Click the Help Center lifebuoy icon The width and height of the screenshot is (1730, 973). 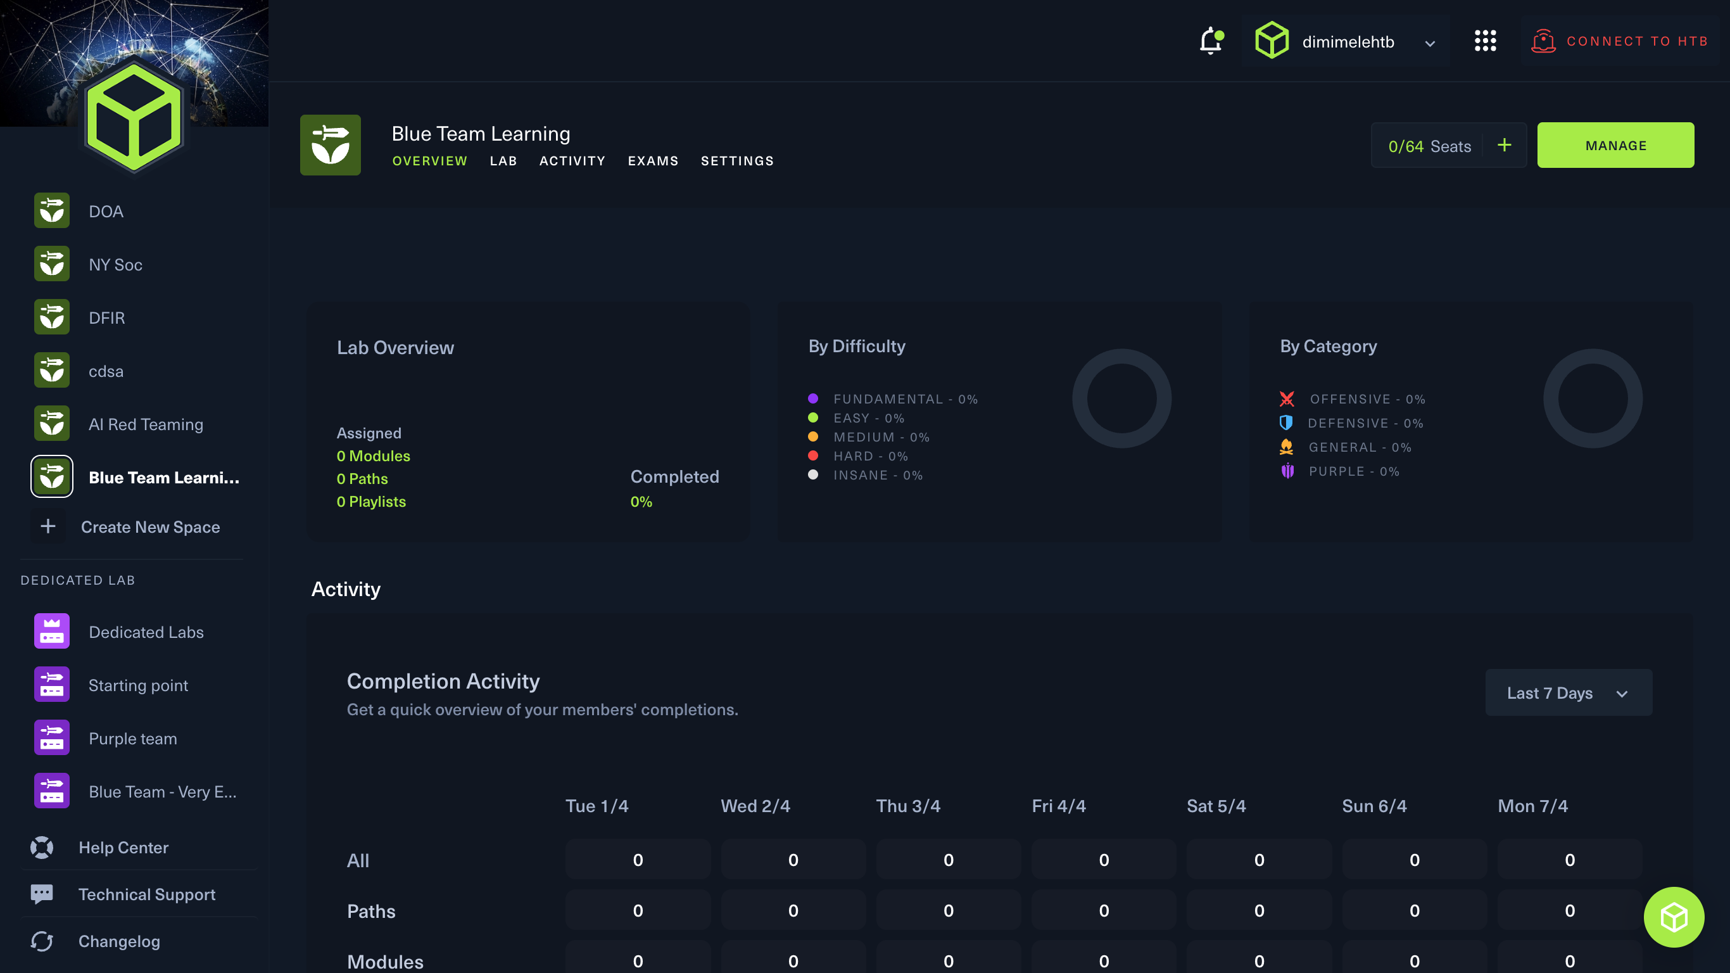[x=42, y=848]
